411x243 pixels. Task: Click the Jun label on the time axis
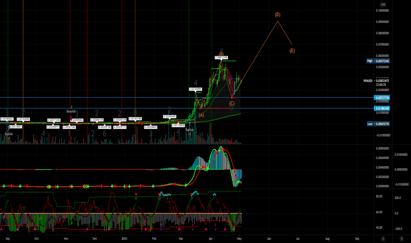coord(269,239)
